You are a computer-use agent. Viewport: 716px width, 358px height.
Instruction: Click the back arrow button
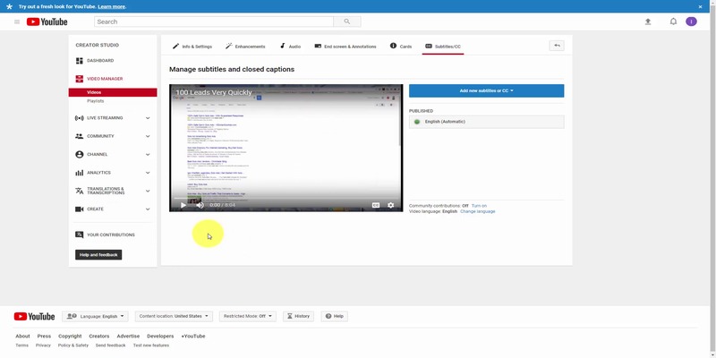coord(557,46)
